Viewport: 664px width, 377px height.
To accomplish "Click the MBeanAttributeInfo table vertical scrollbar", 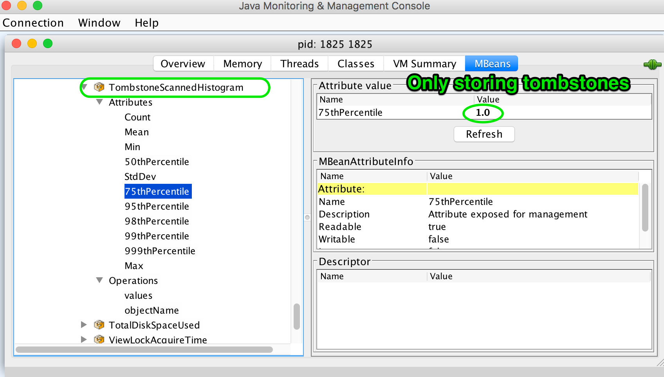I will (645, 207).
